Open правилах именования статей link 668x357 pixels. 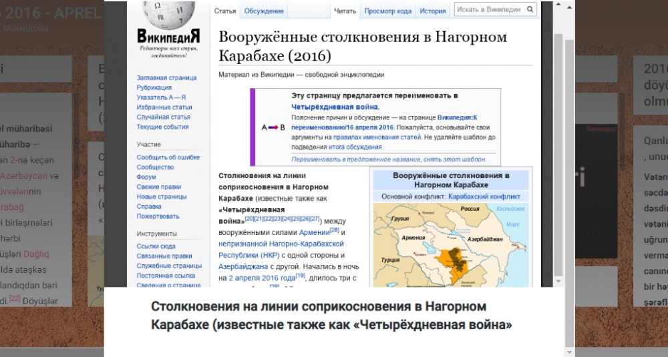[377, 137]
